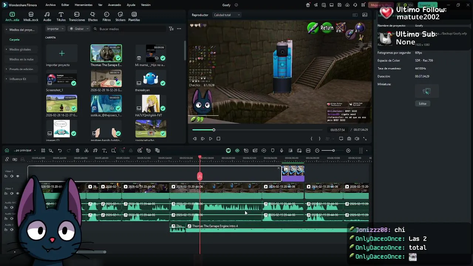Click the crop tool icon
The width and height of the screenshot is (473, 266).
tap(113, 151)
